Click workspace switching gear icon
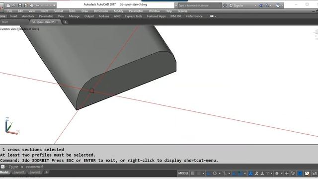The width and height of the screenshot is (318, 179). coord(277,174)
